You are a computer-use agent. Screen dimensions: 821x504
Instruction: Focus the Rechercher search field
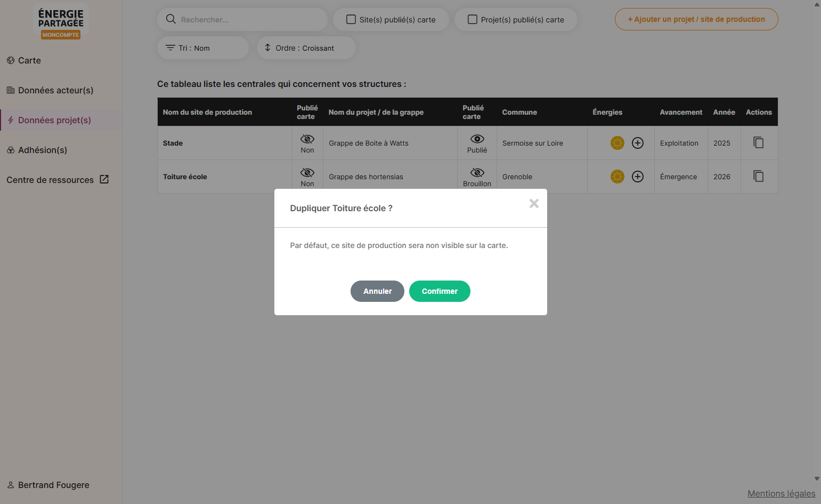[242, 20]
